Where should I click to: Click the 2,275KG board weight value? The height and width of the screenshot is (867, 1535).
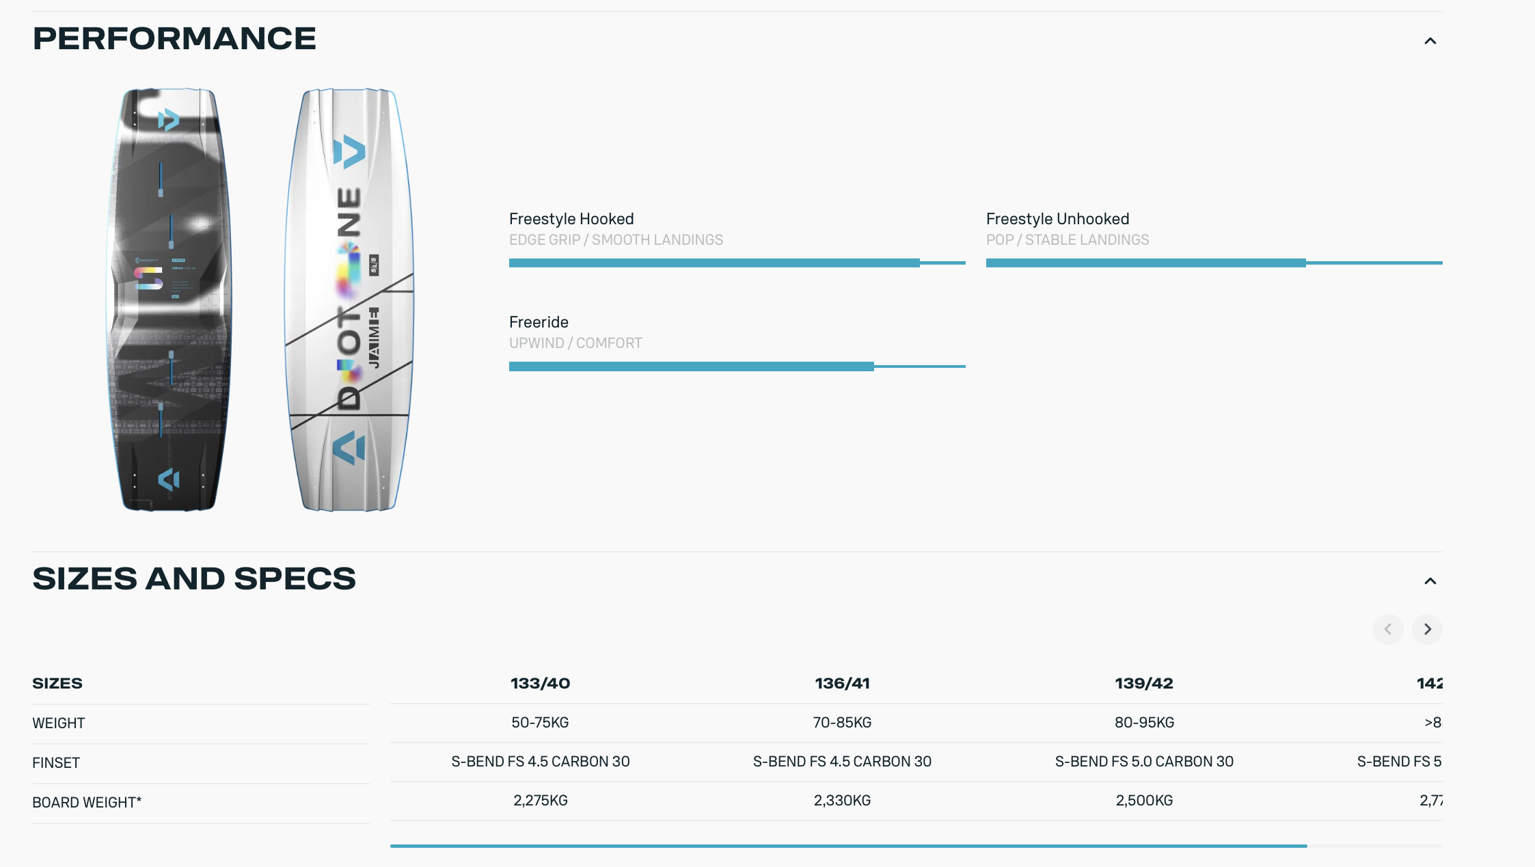[x=540, y=800]
